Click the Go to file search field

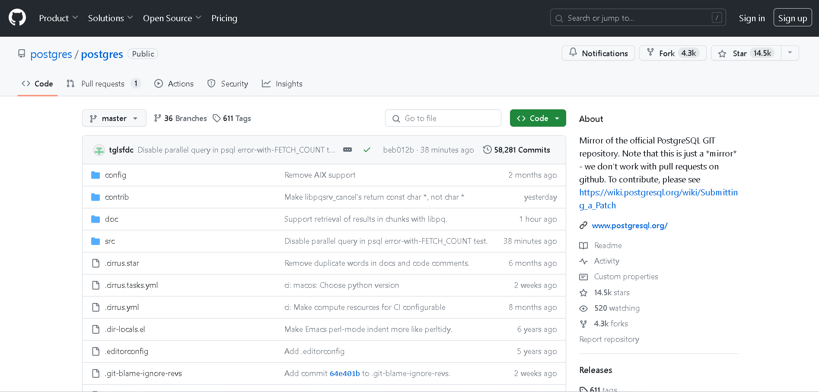(x=443, y=118)
